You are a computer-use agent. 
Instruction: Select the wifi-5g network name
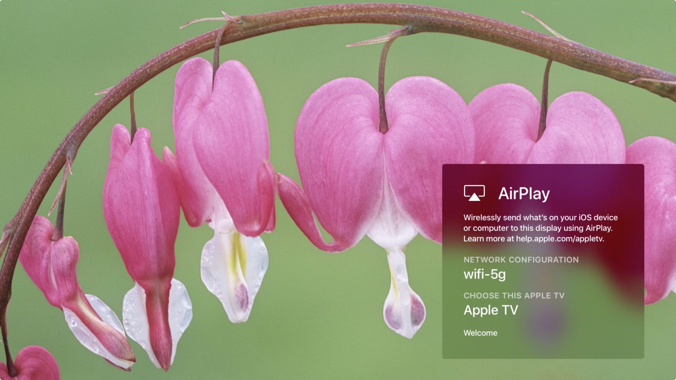pos(485,274)
